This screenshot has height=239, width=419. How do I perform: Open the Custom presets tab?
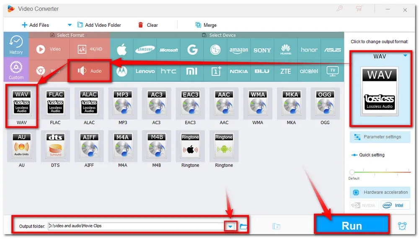[x=16, y=70]
